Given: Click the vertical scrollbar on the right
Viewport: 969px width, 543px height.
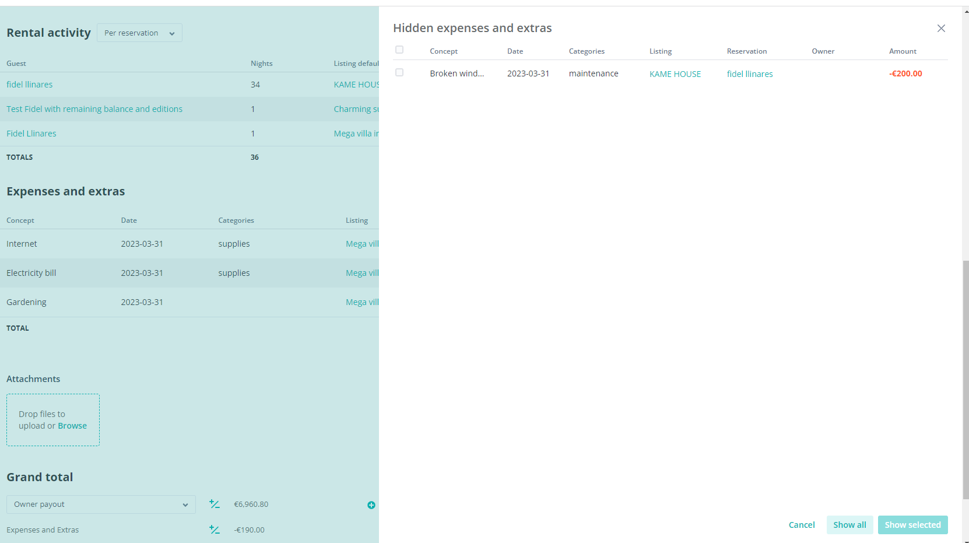Looking at the screenshot, I should pos(966,379).
